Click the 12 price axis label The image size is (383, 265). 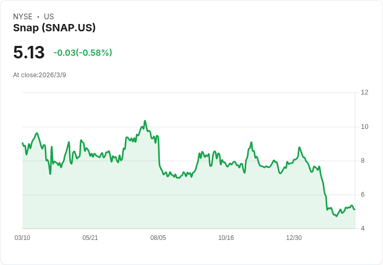(364, 92)
